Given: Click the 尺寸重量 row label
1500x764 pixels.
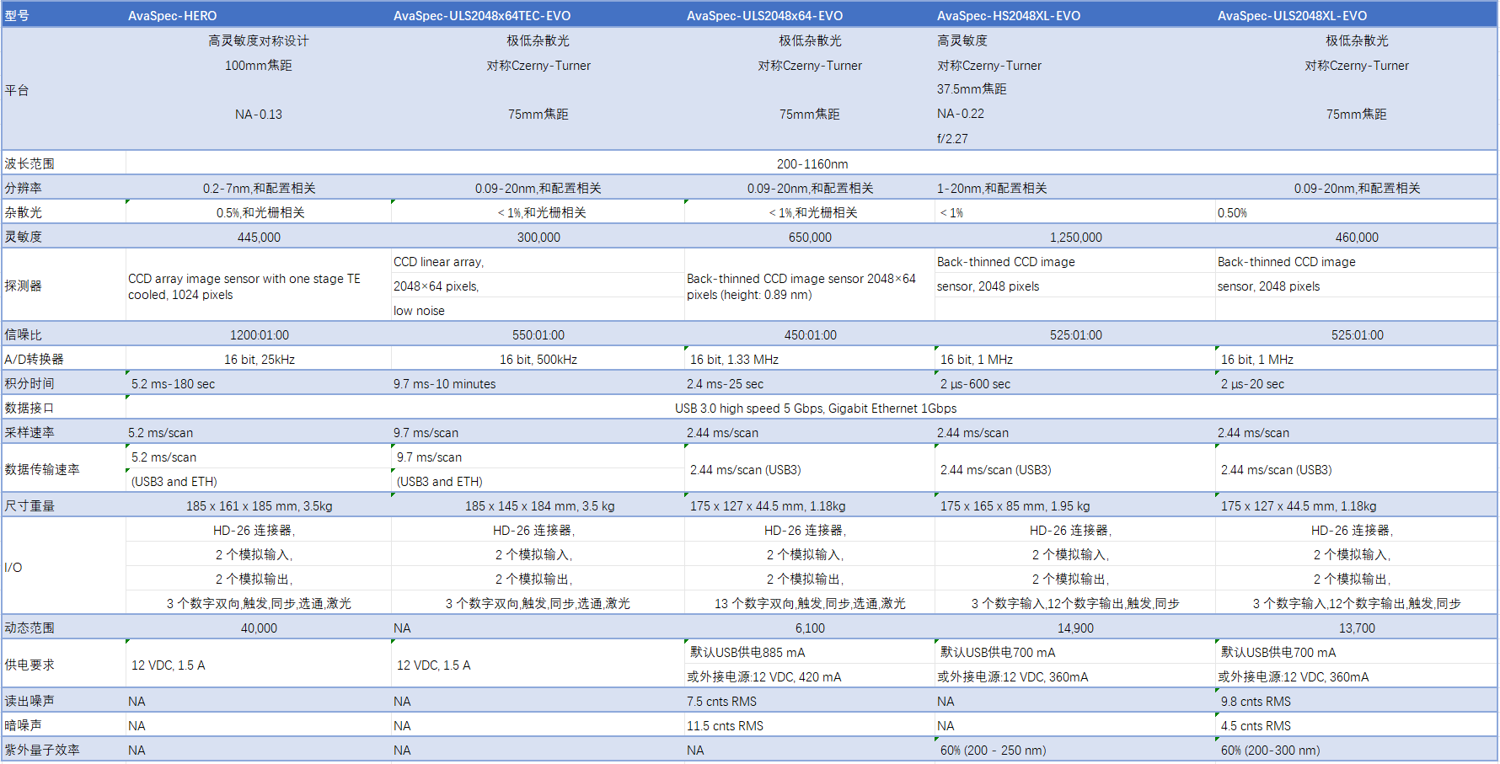Looking at the screenshot, I should tap(64, 505).
